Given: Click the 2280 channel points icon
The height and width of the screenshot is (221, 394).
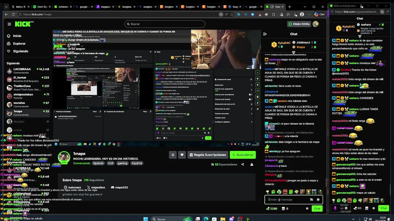Looking at the screenshot, I should [268, 208].
